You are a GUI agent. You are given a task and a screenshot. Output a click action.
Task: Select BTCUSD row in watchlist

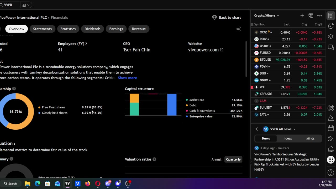point(288,60)
